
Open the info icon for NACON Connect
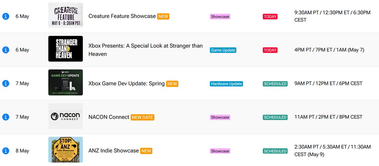pos(5,117)
